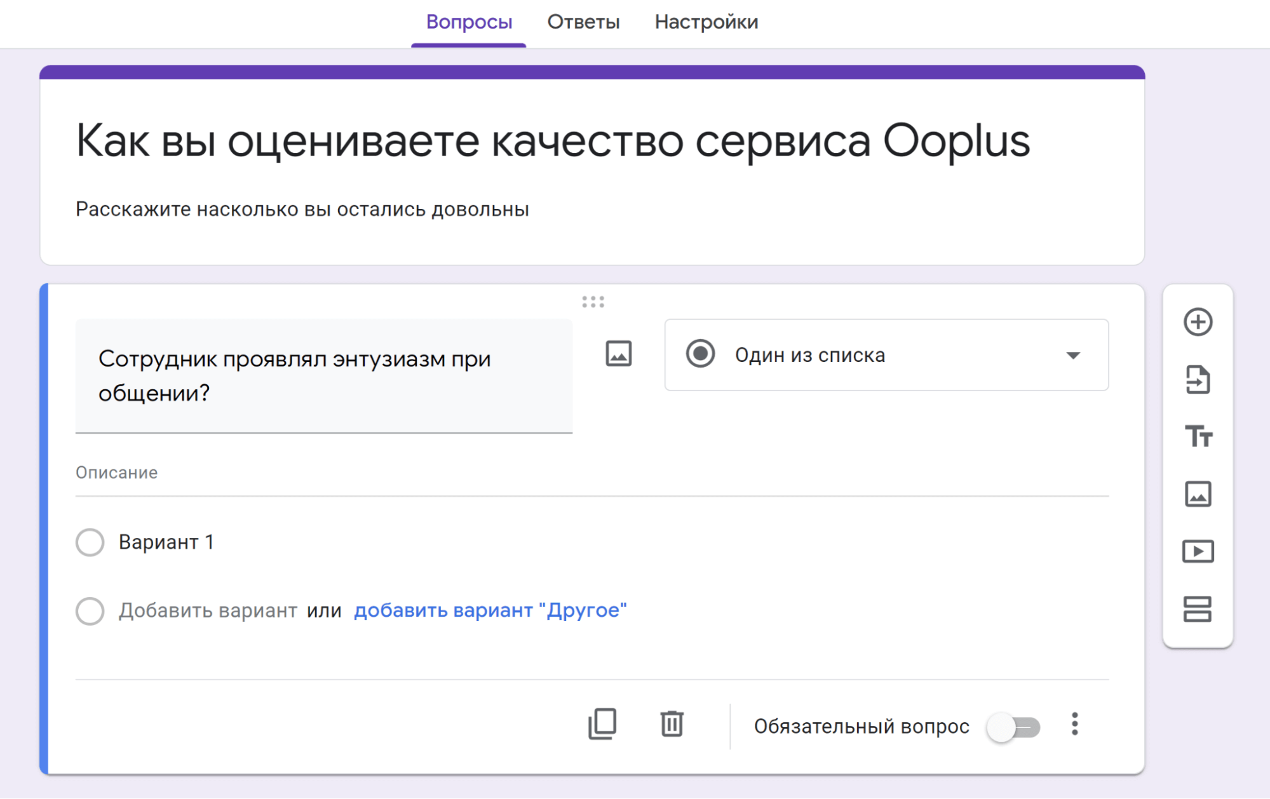Image resolution: width=1270 pixels, height=799 pixels.
Task: Click the 'Описание' description field
Action: [592, 473]
